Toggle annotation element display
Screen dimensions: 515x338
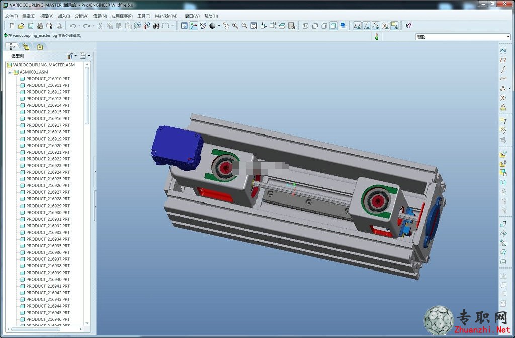394,26
